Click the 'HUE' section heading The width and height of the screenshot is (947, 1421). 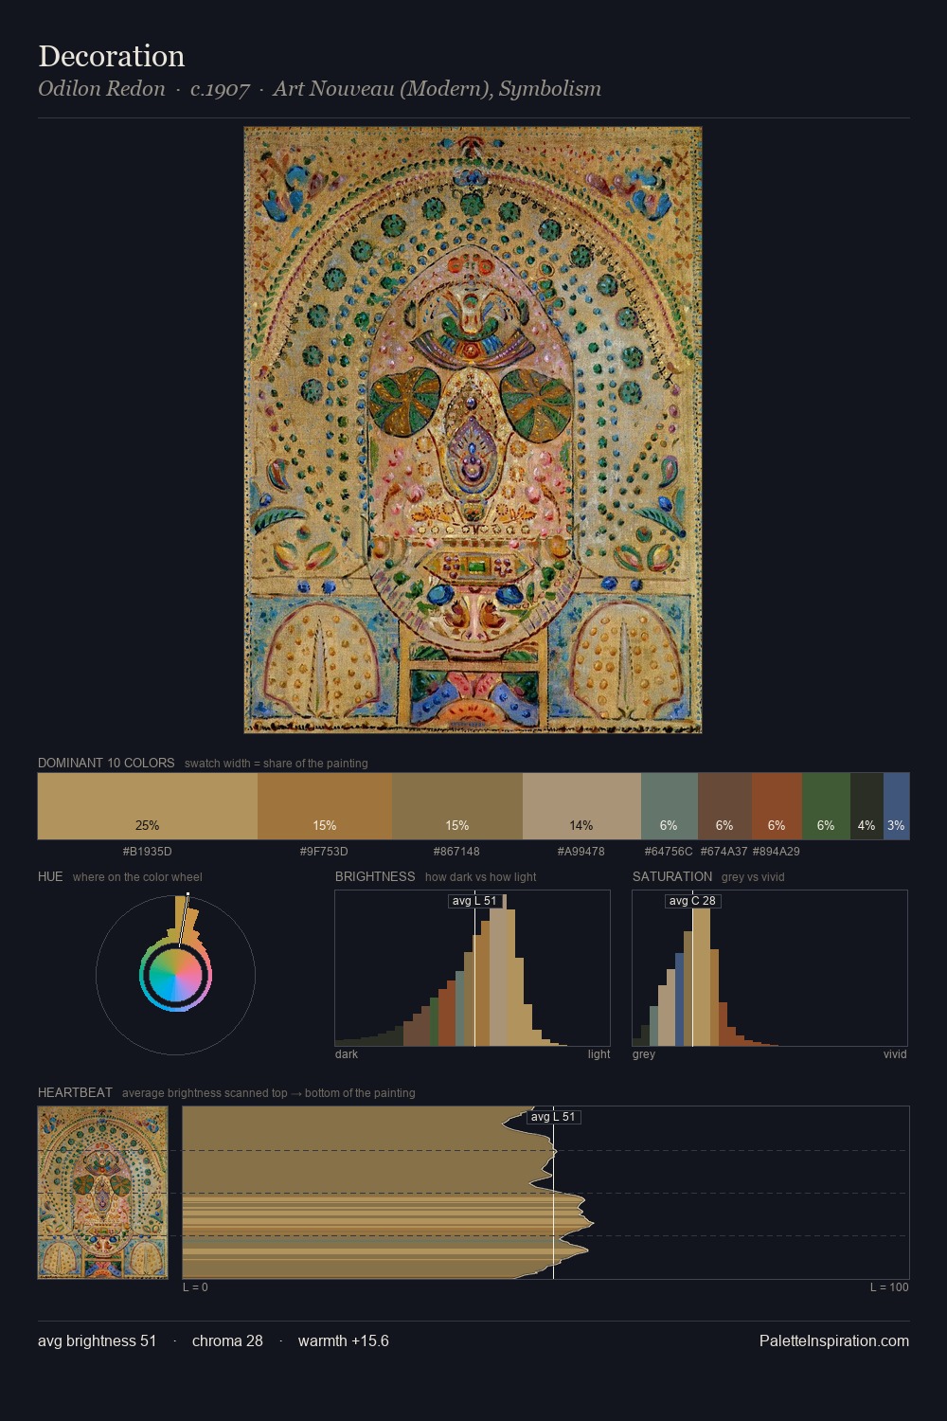[50, 876]
